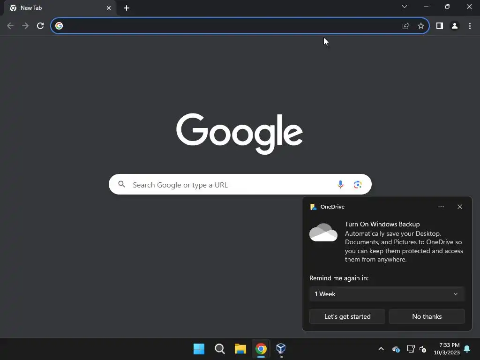Image resolution: width=480 pixels, height=360 pixels.
Task: Search by image with Google Lens
Action: pos(358,185)
